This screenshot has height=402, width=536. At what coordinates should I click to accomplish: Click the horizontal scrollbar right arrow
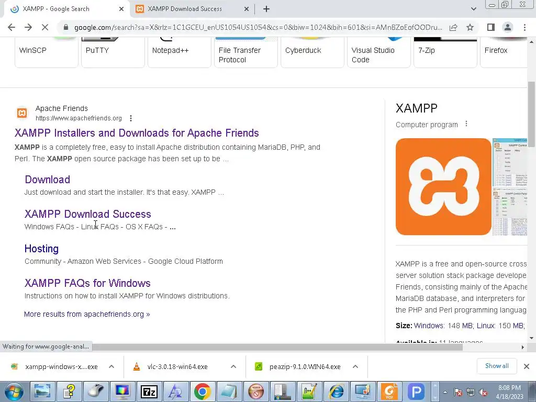(523, 348)
